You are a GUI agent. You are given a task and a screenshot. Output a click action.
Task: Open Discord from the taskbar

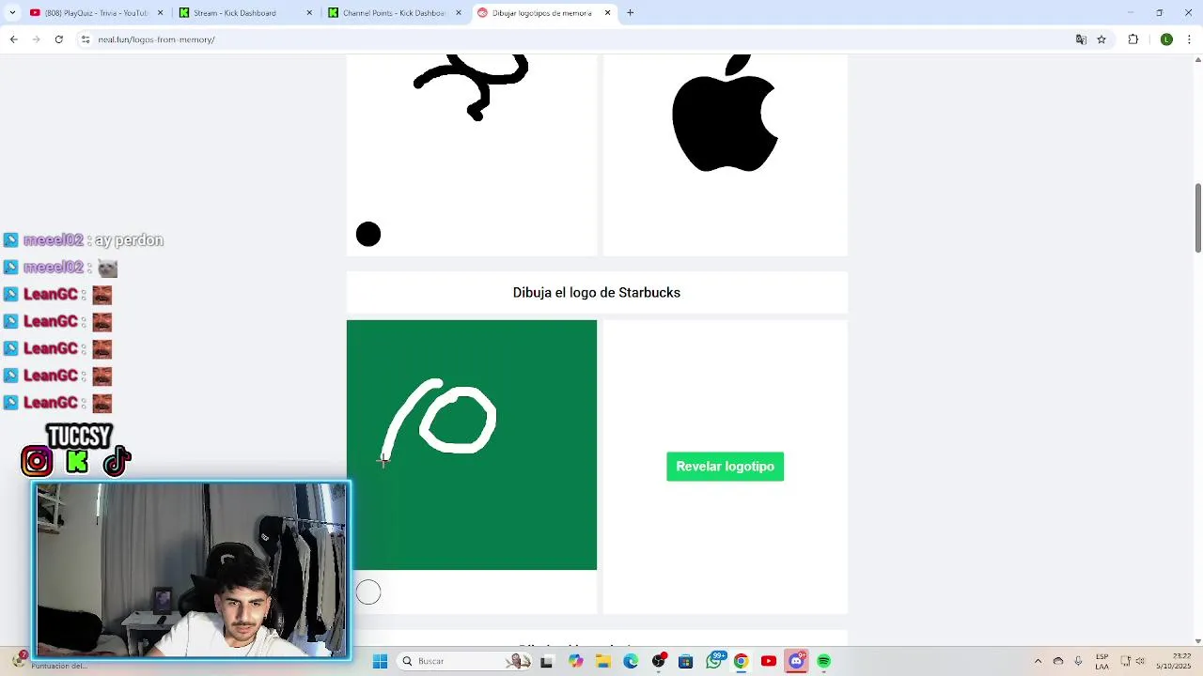pos(796,661)
